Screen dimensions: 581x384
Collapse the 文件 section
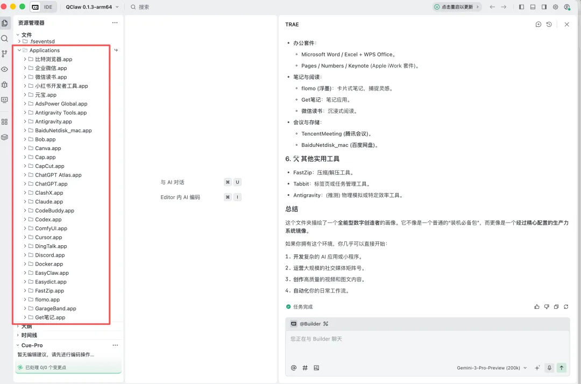click(x=18, y=35)
